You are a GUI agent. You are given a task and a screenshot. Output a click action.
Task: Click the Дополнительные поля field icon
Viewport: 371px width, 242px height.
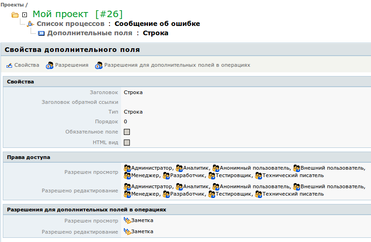pyautogui.click(x=41, y=33)
